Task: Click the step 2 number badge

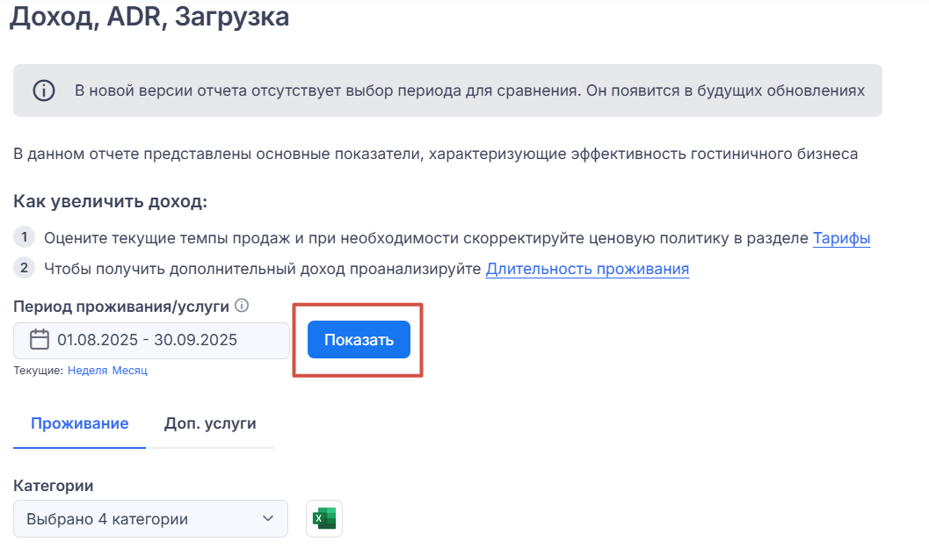Action: click(25, 268)
